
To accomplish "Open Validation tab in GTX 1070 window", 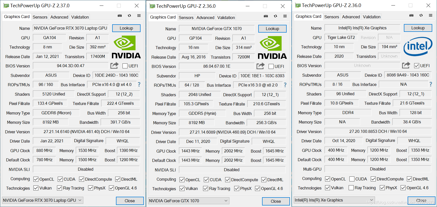I will [x=226, y=18].
